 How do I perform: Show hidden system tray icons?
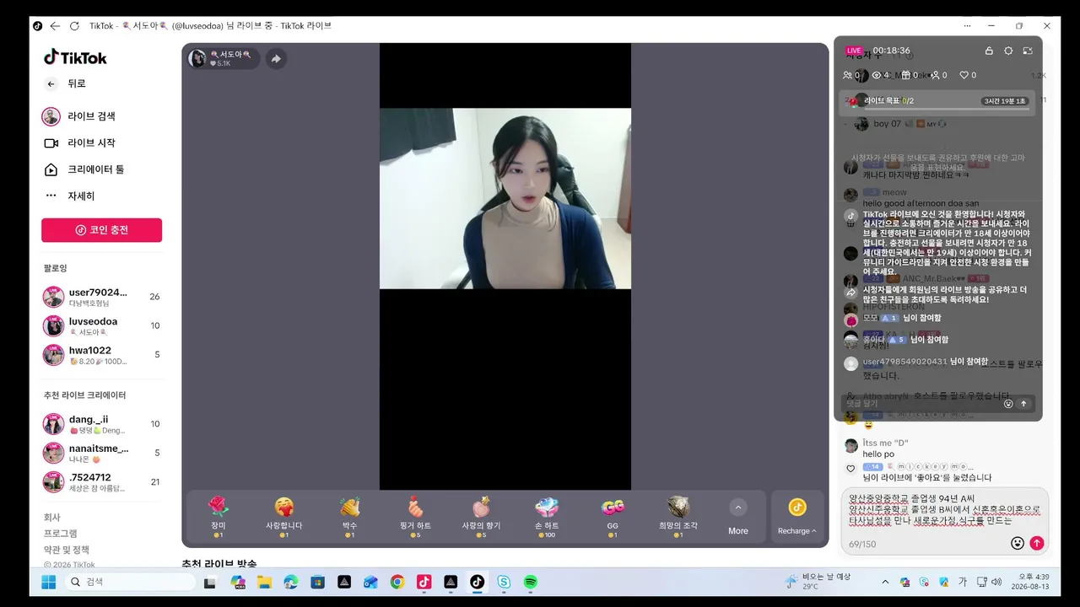click(885, 582)
